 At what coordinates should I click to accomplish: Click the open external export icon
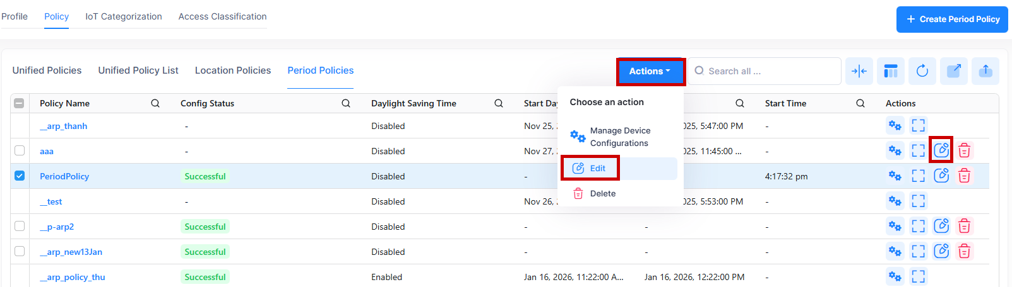pos(953,71)
